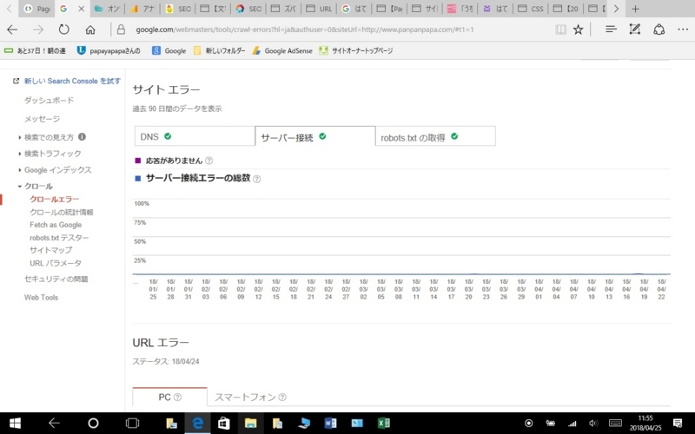
Task: Select クロールエラー in the sidebar
Action: [55, 200]
